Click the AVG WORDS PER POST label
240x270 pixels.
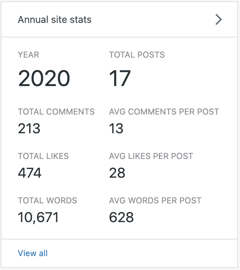point(155,201)
